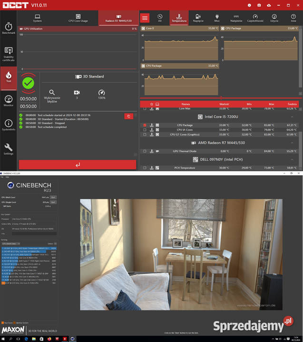Viewport: 303px width, 342px height.
Task: Click monitor icon in sensor table header
Action: (x=157, y=104)
